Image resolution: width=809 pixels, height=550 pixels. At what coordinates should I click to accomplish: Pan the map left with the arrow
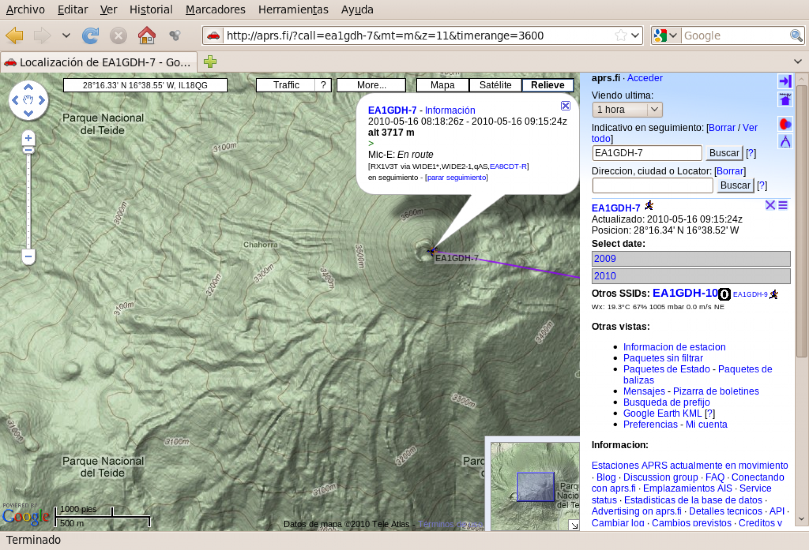15,100
